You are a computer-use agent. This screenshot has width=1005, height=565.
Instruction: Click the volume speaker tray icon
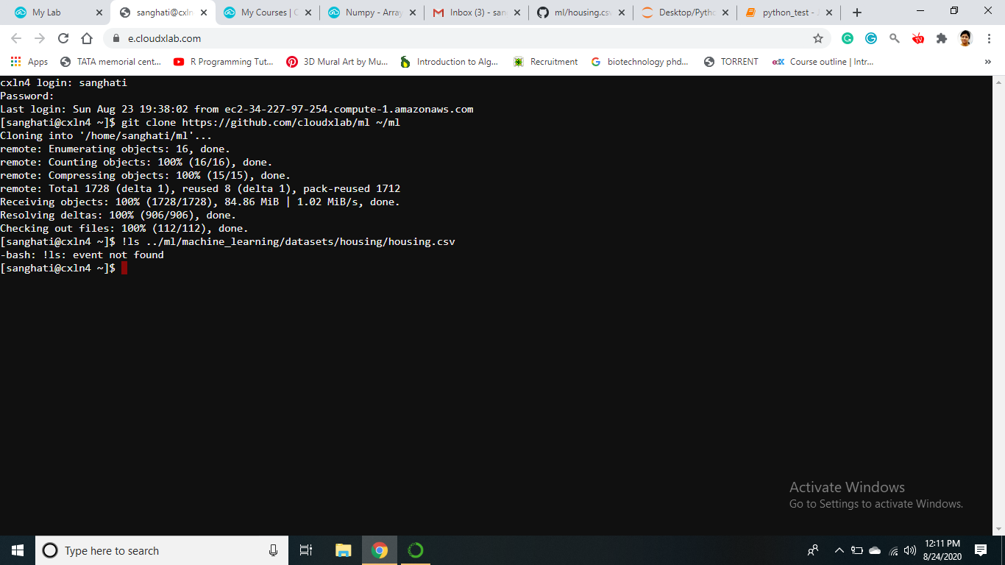click(910, 550)
